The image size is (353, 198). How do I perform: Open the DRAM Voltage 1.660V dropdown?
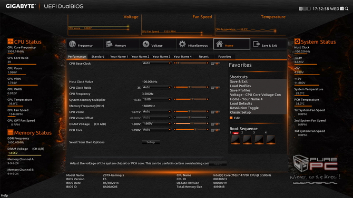tap(156, 123)
